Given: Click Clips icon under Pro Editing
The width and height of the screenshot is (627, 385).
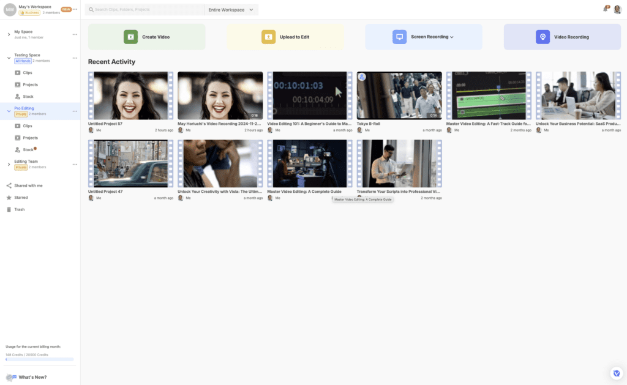Looking at the screenshot, I should 18,126.
